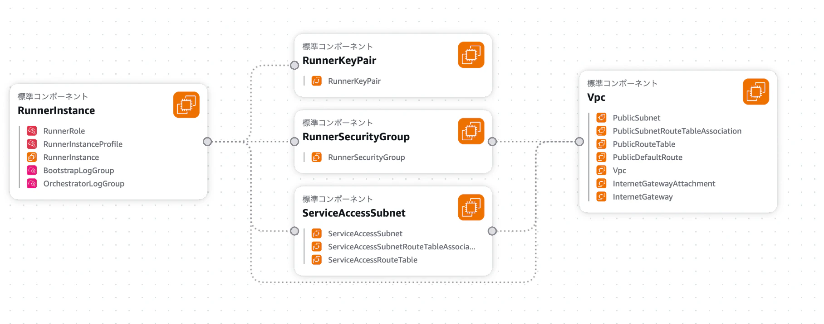Click the small icon beside RunnerSecurityGroup resource
Image resolution: width=824 pixels, height=324 pixels.
coord(317,157)
